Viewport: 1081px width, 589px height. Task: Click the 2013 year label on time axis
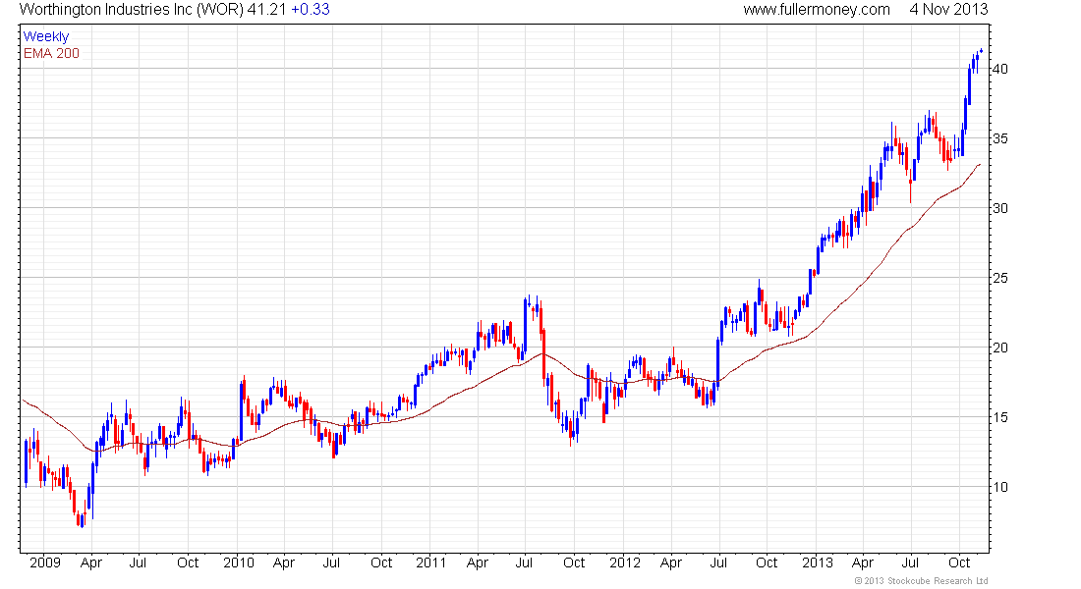(818, 562)
